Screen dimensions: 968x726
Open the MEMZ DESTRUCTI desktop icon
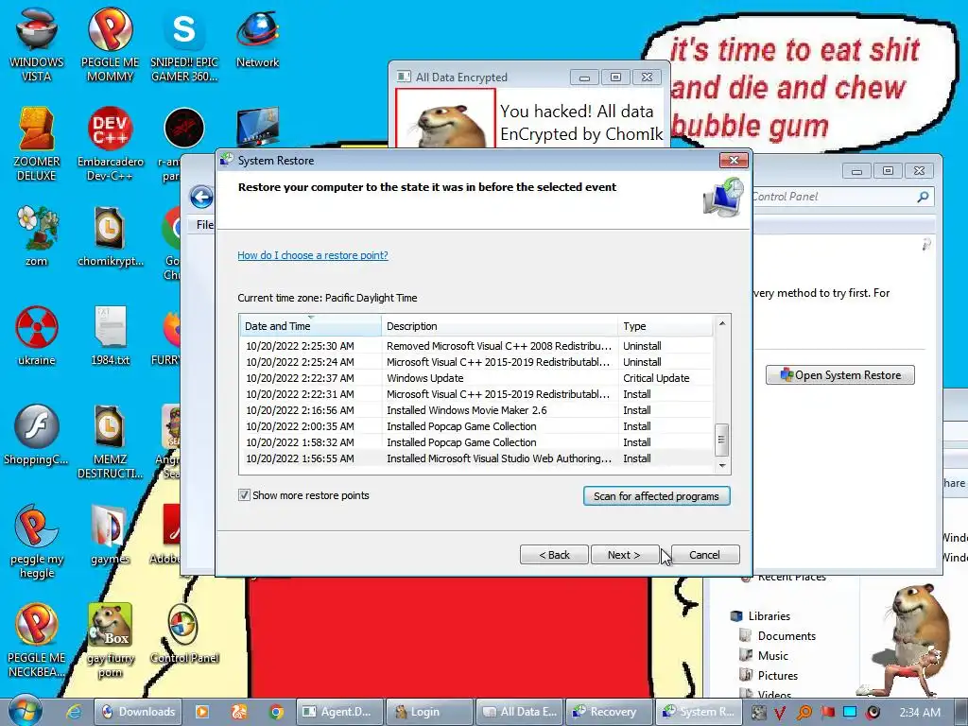pos(110,441)
